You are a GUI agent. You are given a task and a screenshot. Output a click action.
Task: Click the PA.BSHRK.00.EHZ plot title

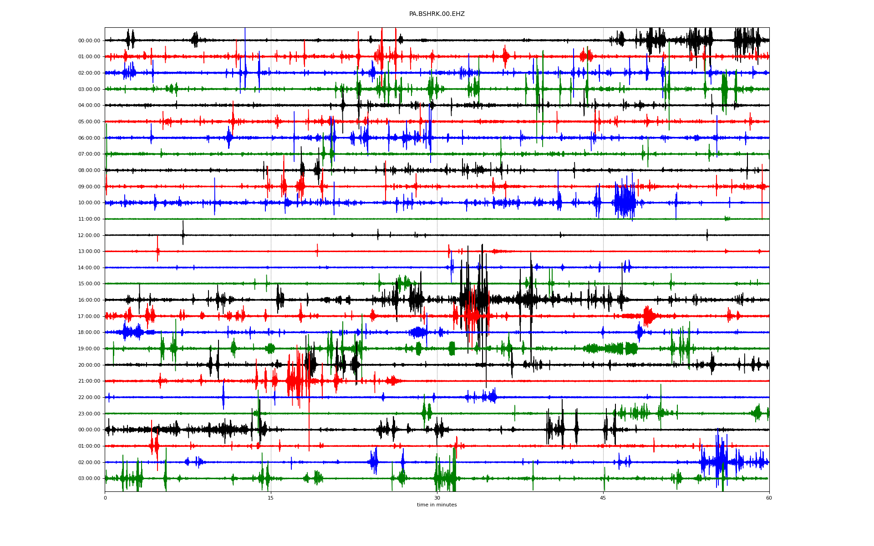tap(437, 14)
